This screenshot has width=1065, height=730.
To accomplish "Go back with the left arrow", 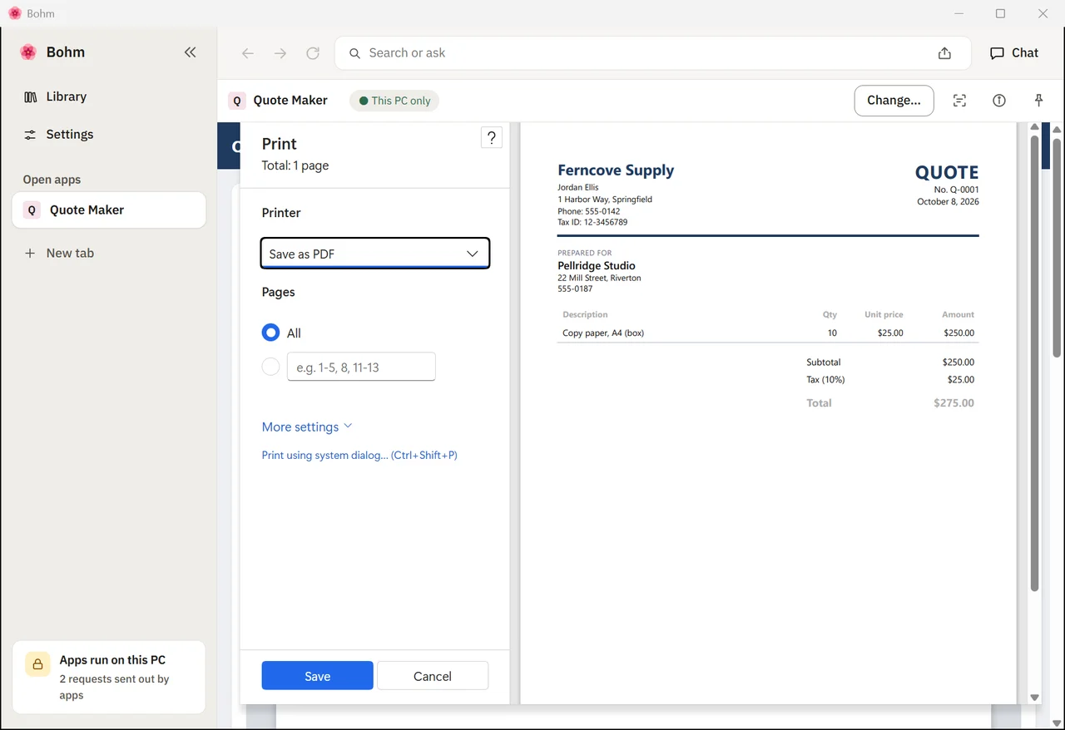I will 248,53.
